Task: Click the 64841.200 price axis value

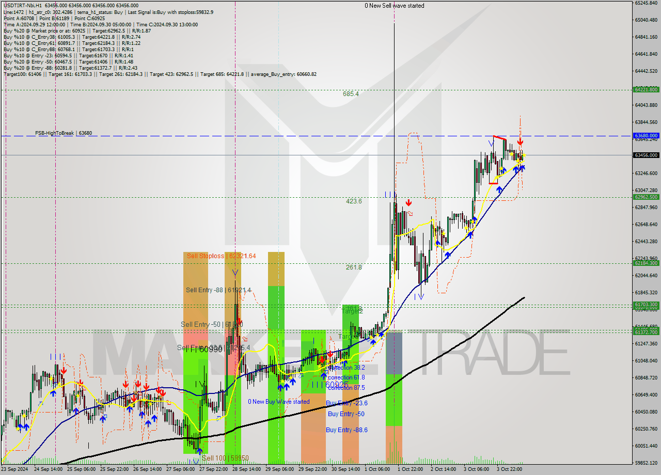Action: tap(646, 37)
